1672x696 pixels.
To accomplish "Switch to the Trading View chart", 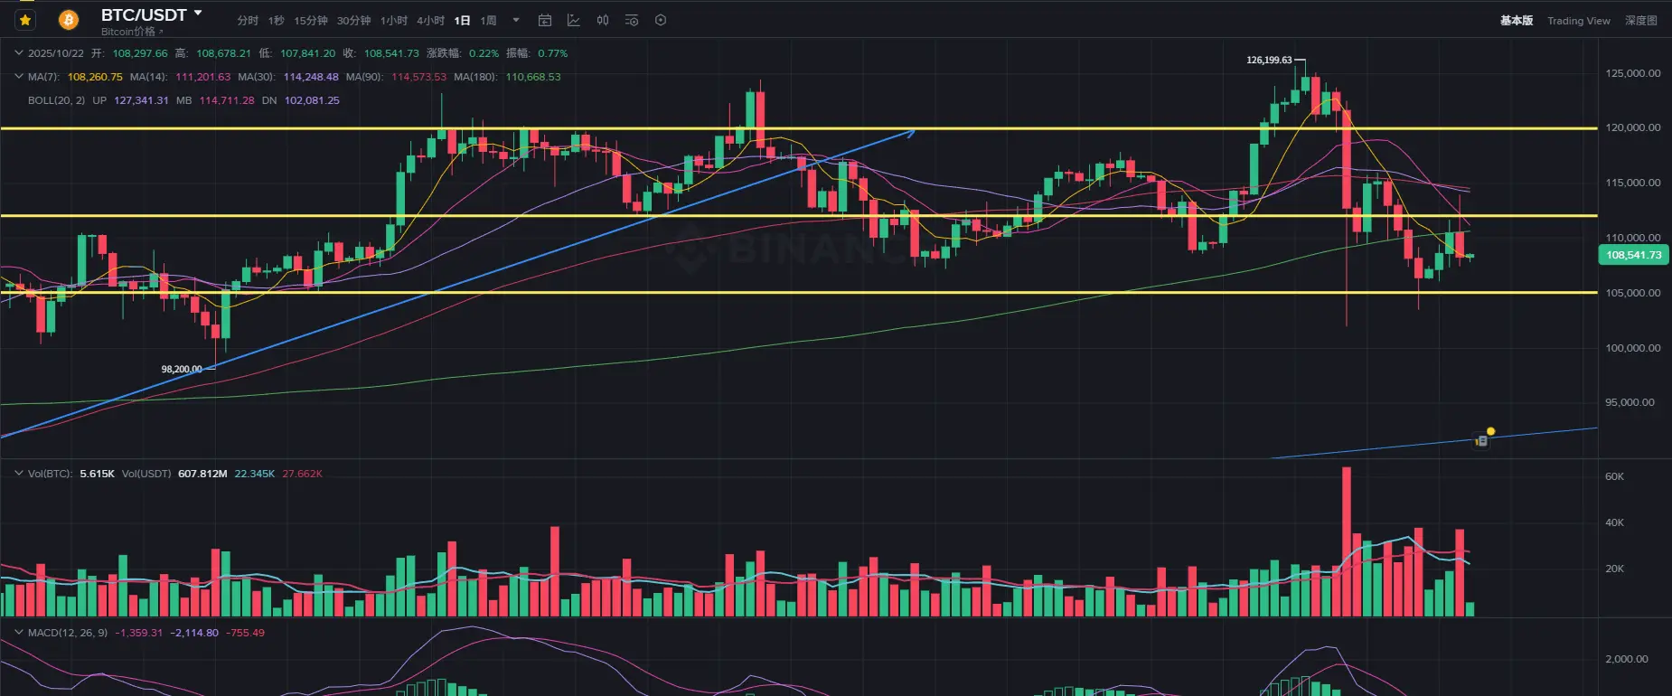I will pos(1579,21).
